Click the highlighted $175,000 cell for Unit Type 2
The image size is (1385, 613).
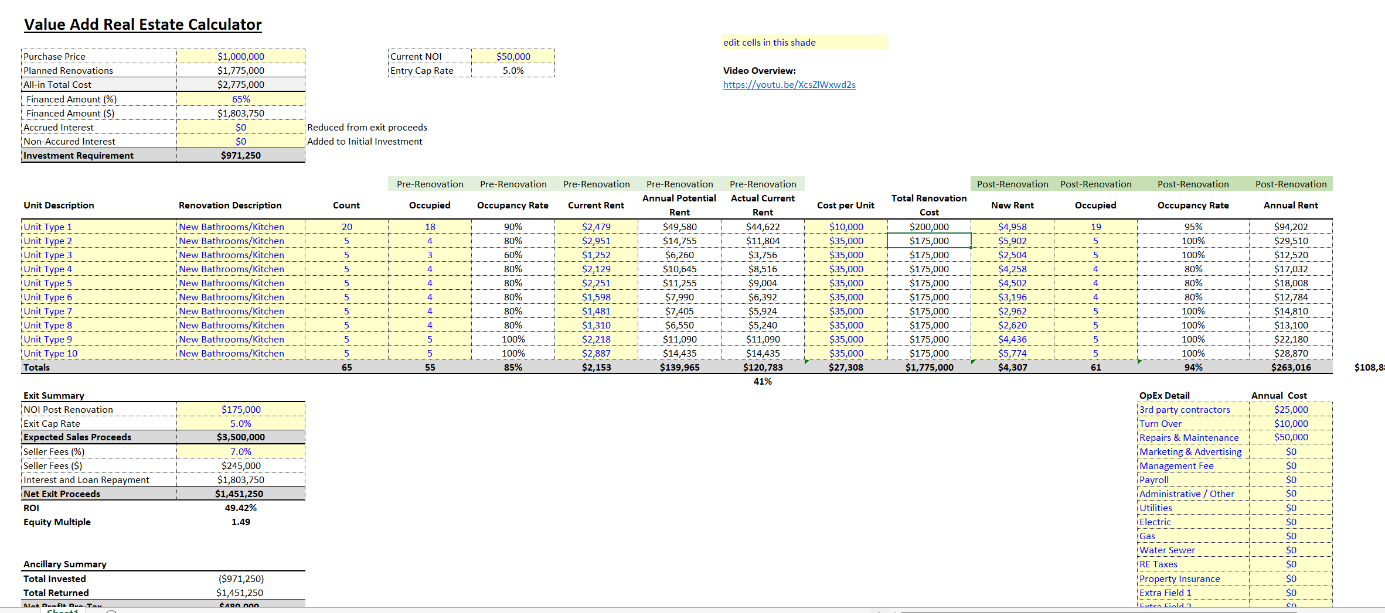929,241
